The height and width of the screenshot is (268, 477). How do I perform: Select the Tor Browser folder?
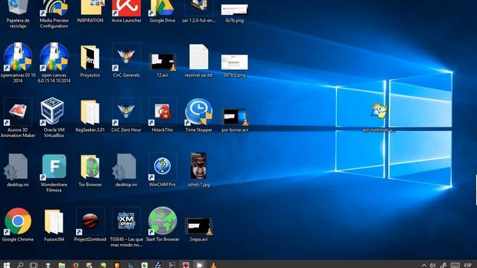click(x=90, y=170)
